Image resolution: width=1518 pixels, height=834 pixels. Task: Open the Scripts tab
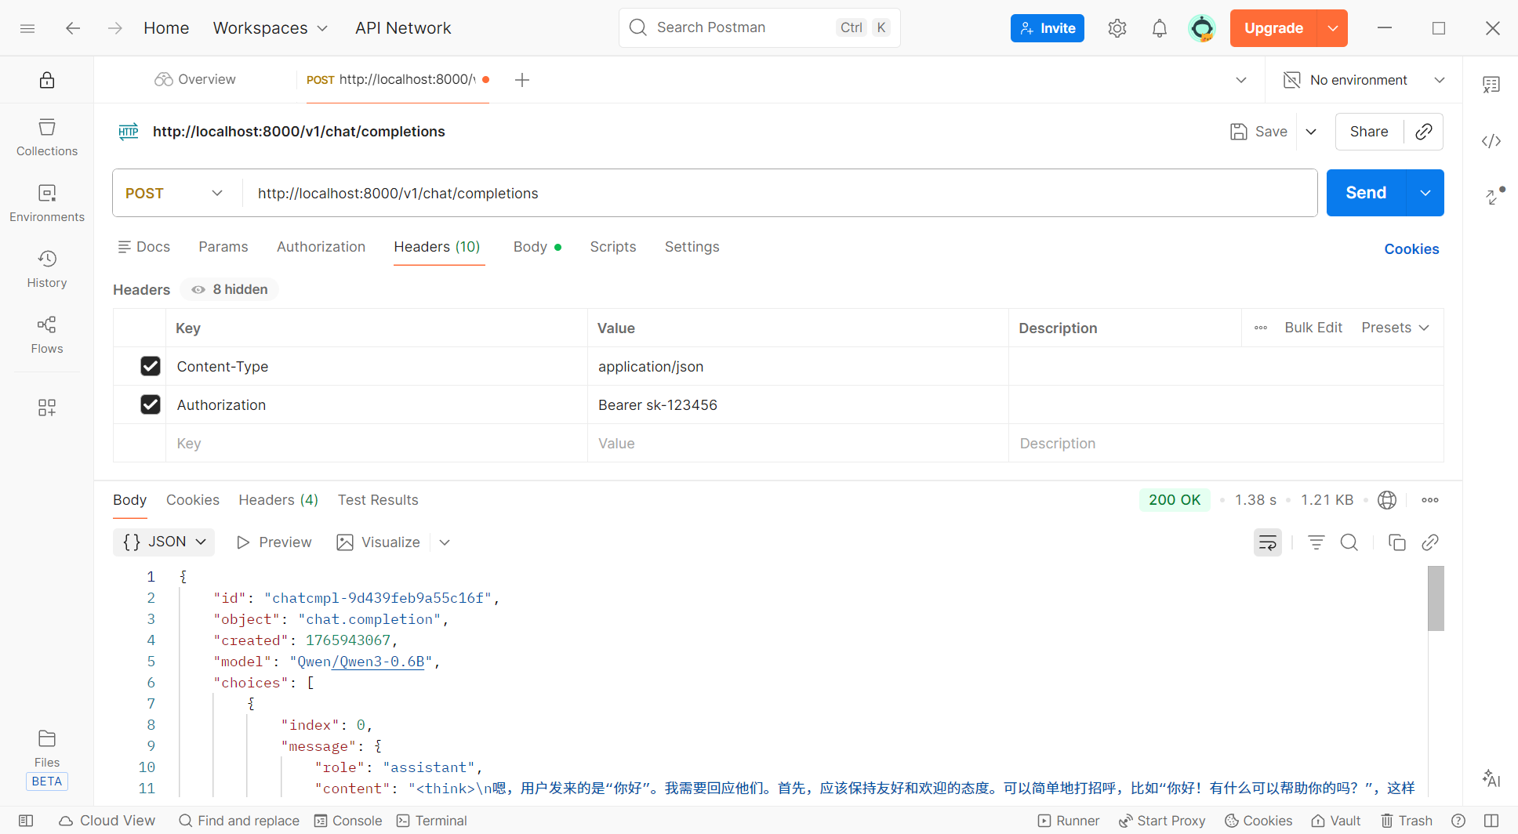pos(613,247)
